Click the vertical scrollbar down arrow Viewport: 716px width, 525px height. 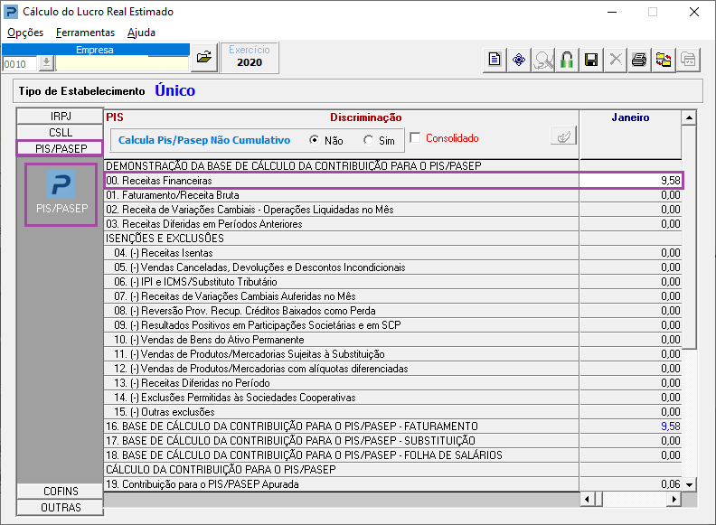click(689, 484)
